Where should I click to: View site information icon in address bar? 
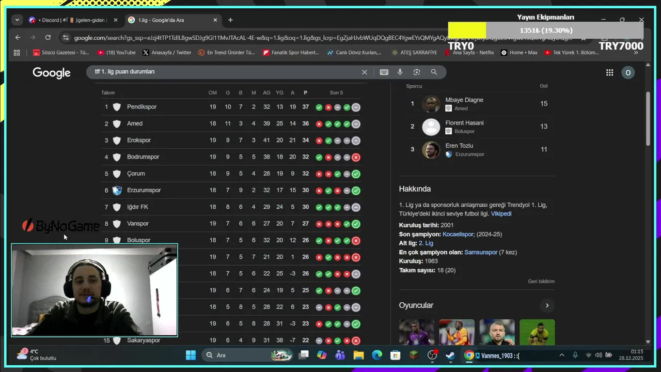(65, 38)
